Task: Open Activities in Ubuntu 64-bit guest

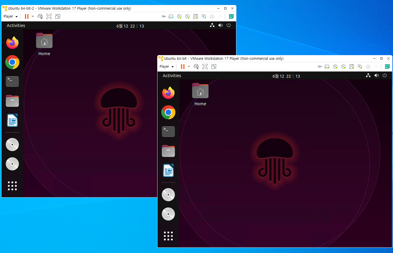Action: [x=172, y=76]
